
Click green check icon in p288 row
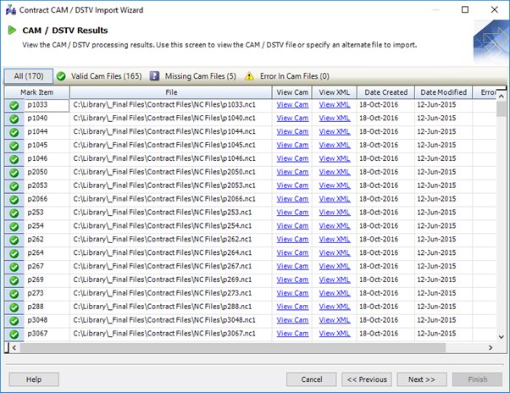pos(14,307)
